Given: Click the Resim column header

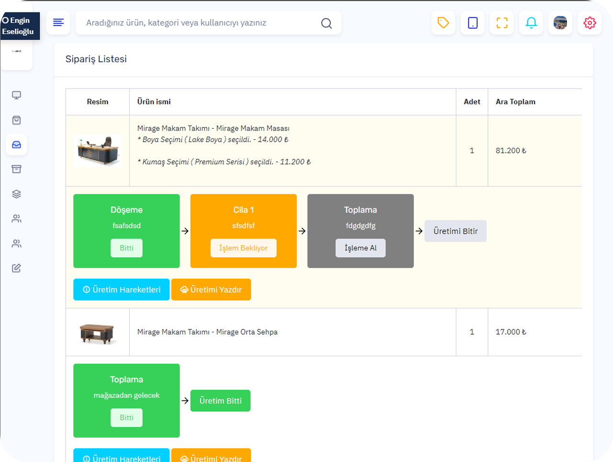Looking at the screenshot, I should tap(98, 101).
